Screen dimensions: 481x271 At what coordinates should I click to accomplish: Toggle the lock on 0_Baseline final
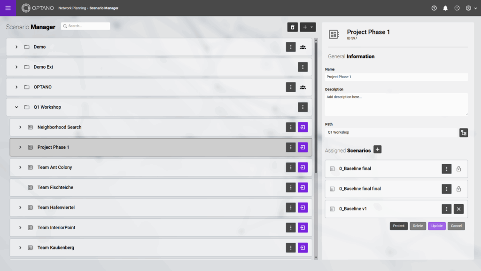tap(458, 168)
